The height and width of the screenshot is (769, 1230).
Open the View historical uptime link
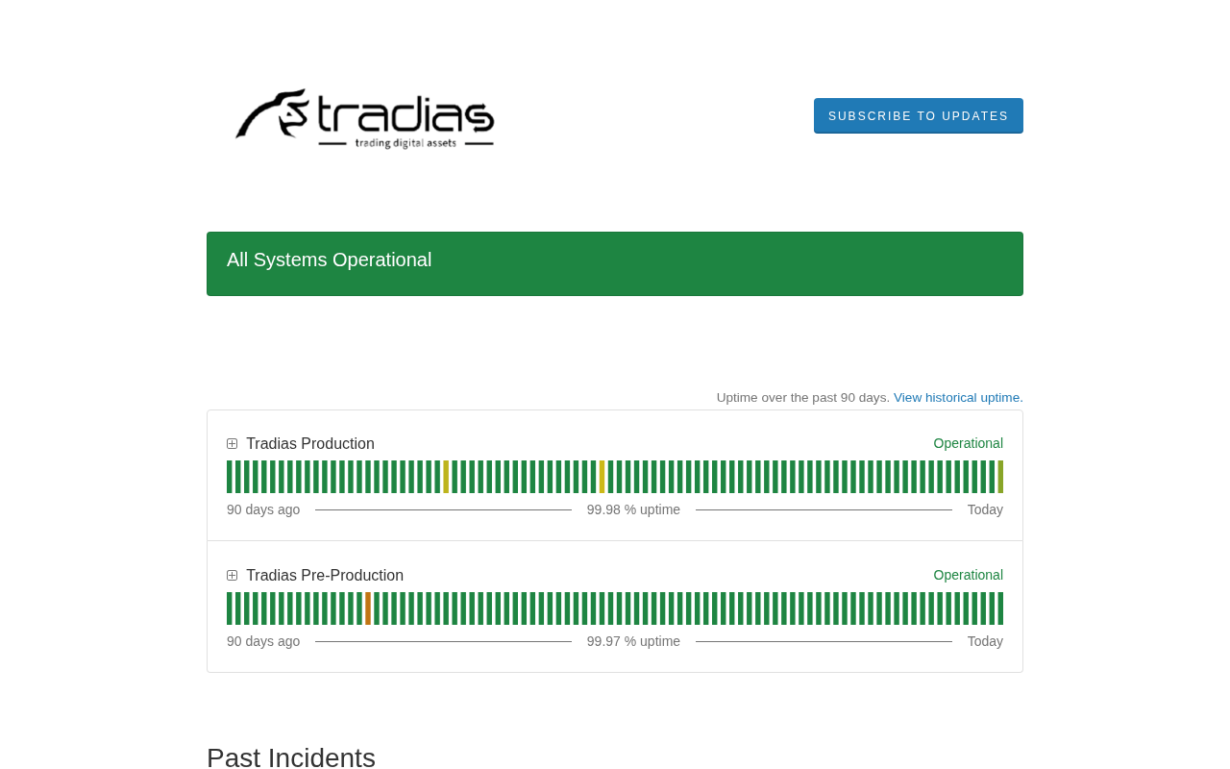point(957,398)
